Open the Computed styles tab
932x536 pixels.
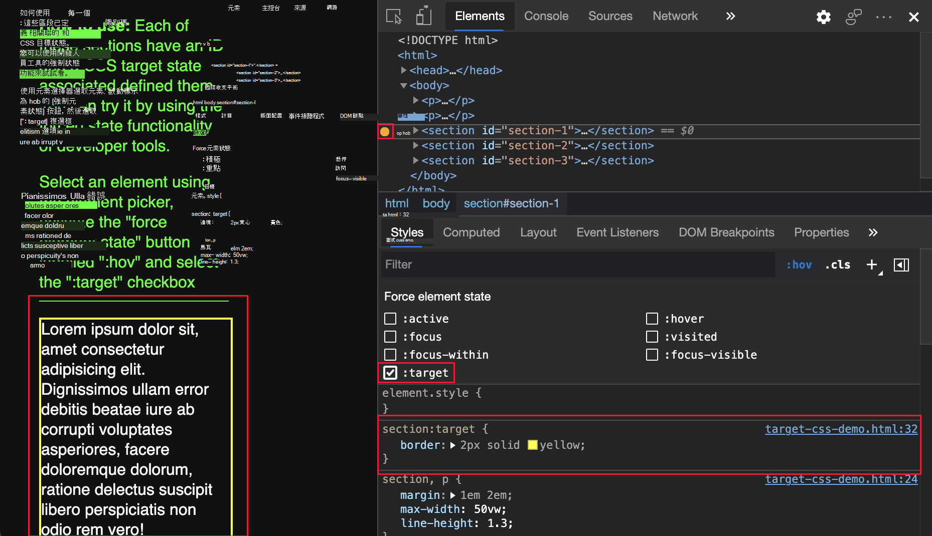coord(471,232)
